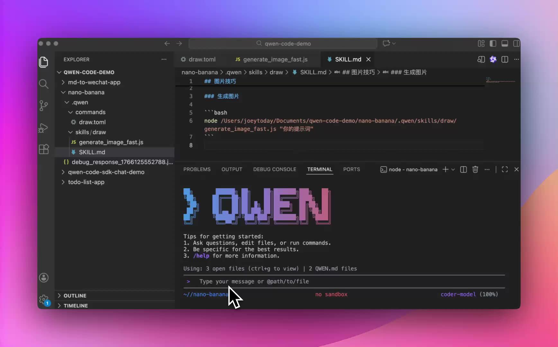The image size is (558, 347).
Task: Go back in navigation history
Action: tap(167, 43)
